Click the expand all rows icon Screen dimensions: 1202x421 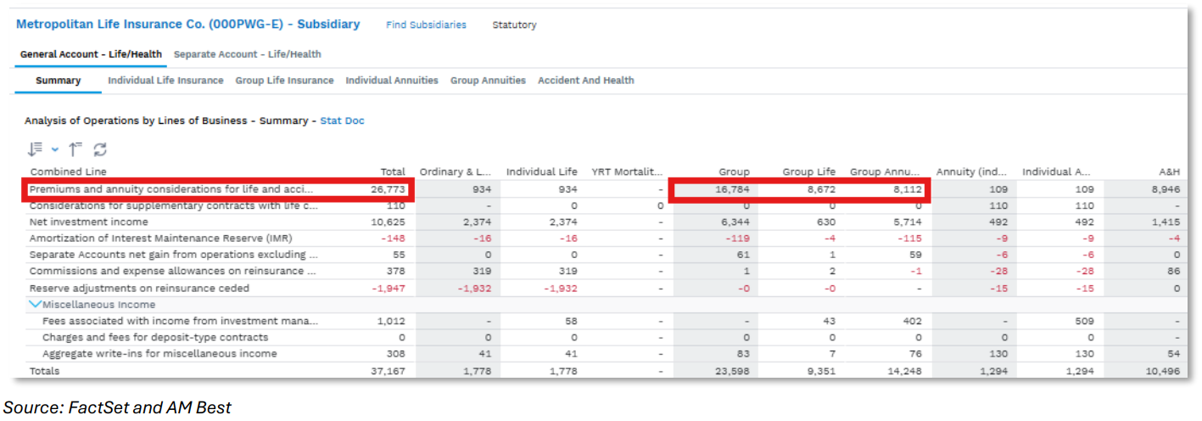click(35, 149)
